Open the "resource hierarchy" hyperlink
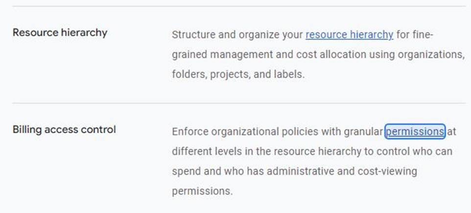This screenshot has width=471, height=213. click(x=349, y=35)
